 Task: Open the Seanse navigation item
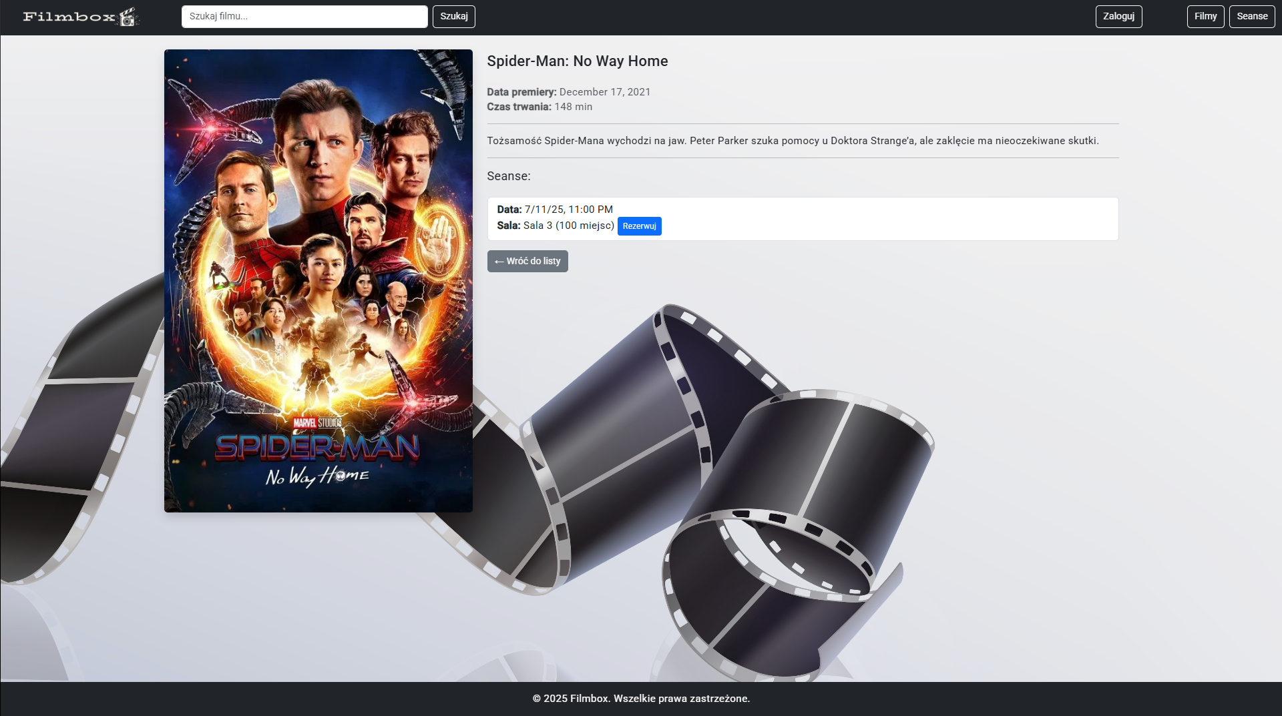(1252, 17)
